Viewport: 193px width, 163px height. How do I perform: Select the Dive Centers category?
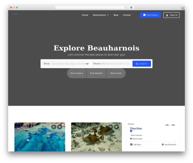click(x=77, y=73)
